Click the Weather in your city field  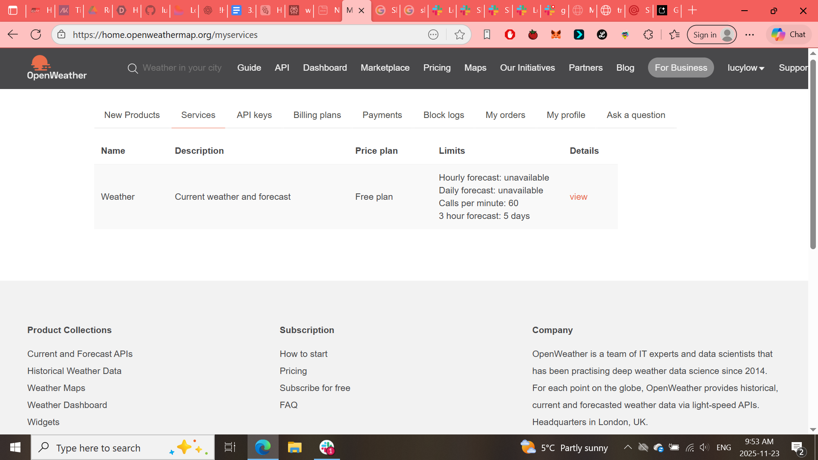point(182,68)
